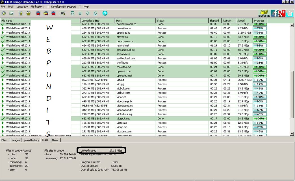Click the move to bottom arrow icon
The image size is (295, 181).
[96, 13]
